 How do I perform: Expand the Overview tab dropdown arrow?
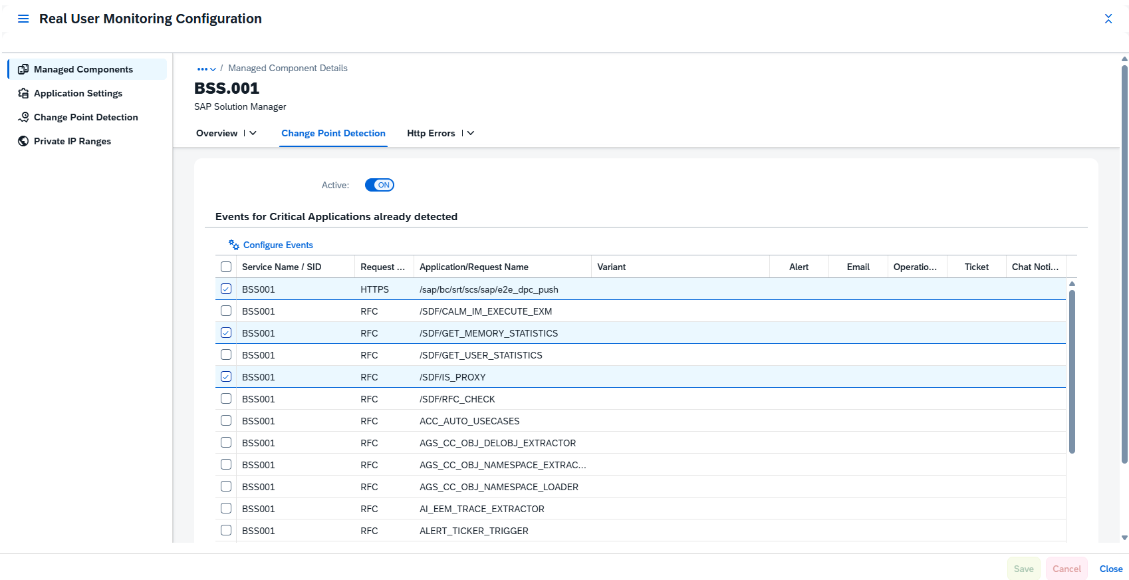click(253, 133)
